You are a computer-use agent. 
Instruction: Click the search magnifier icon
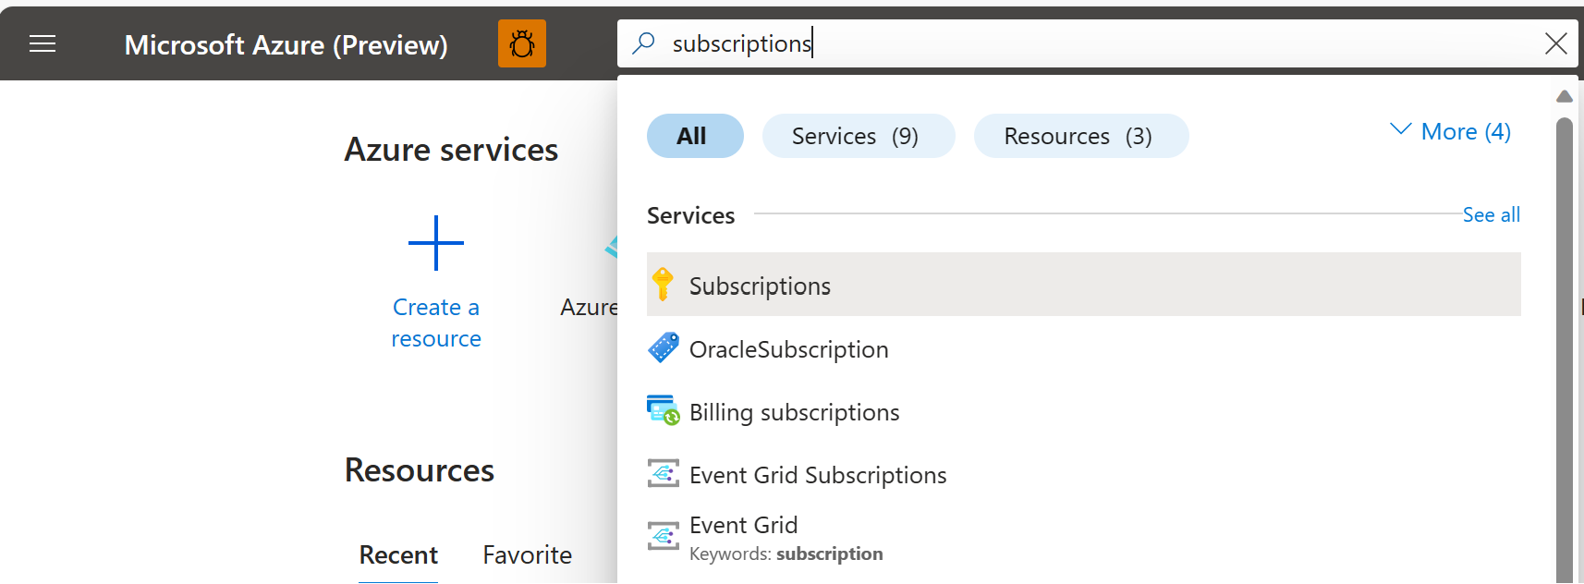click(643, 43)
